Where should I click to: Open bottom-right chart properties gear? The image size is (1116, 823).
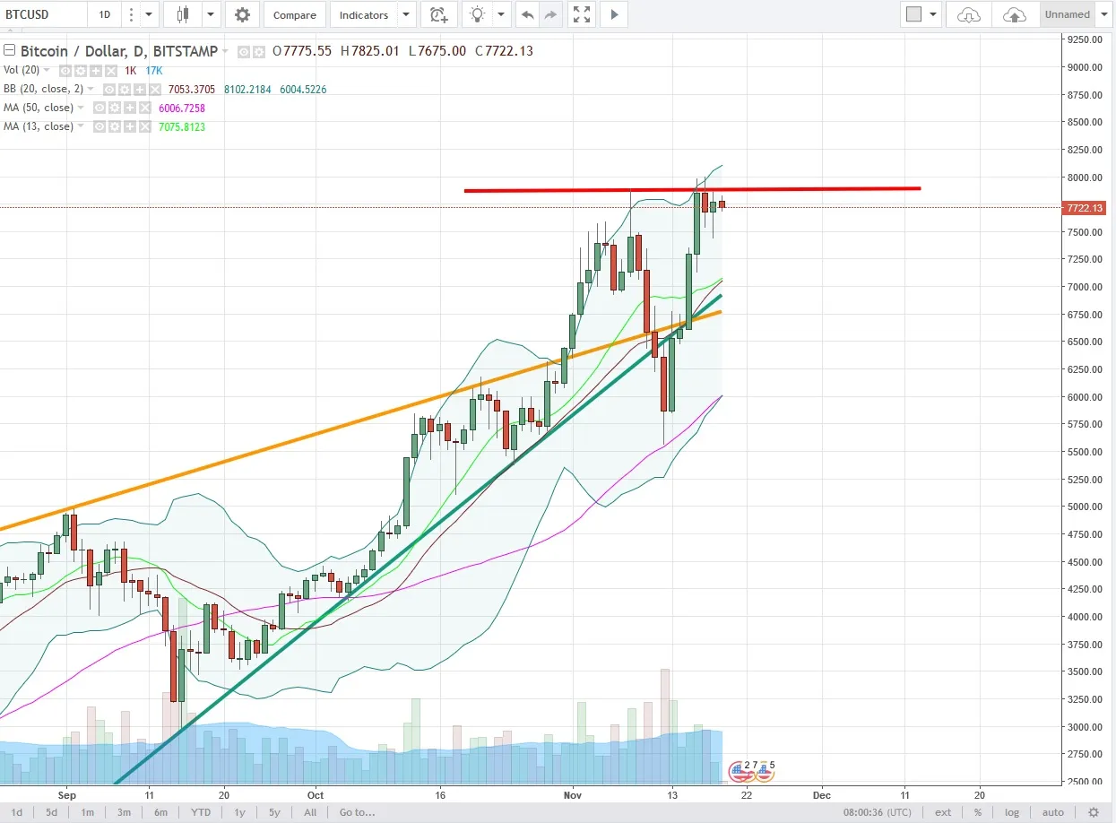pos(1093,812)
